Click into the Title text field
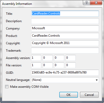The height and width of the screenshot is (103, 104). (65, 13)
